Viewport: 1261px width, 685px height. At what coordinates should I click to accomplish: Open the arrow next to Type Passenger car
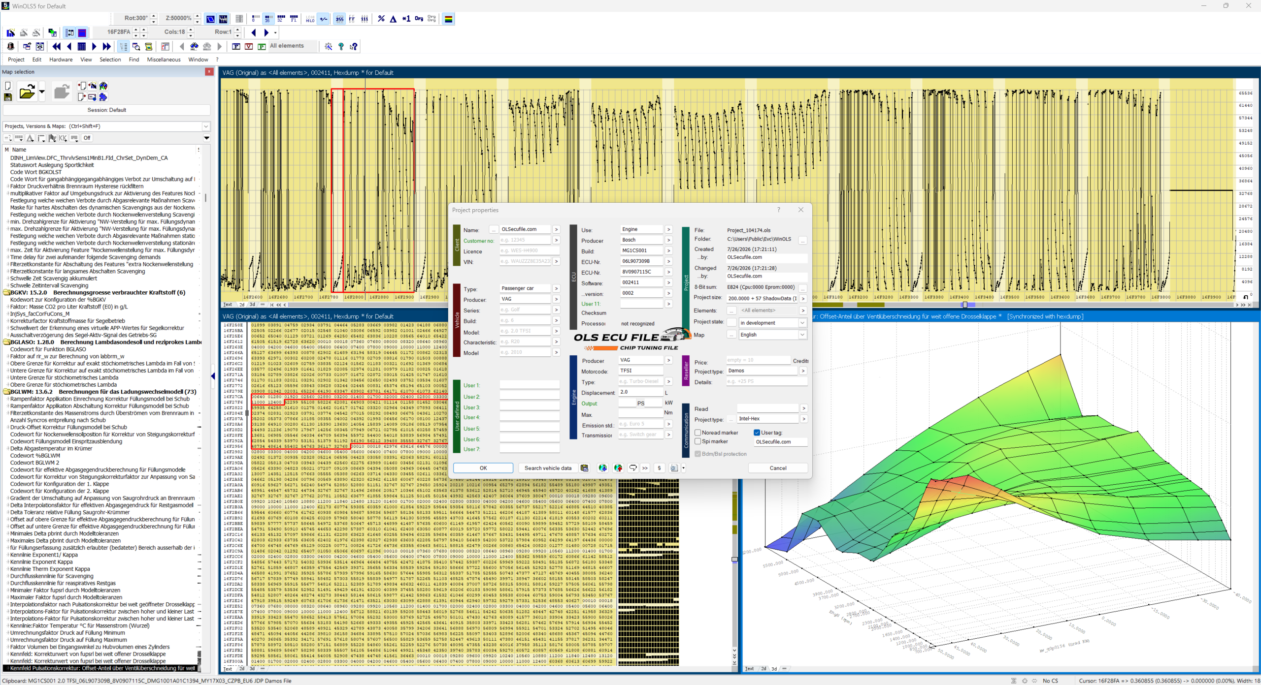556,288
